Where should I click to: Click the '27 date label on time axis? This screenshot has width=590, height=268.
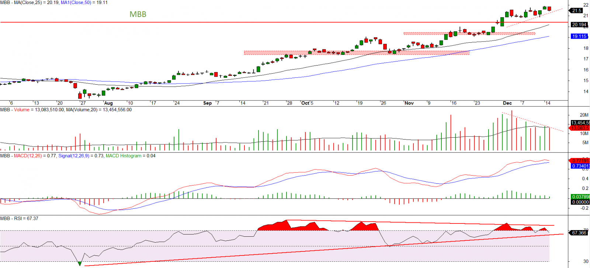point(83,103)
